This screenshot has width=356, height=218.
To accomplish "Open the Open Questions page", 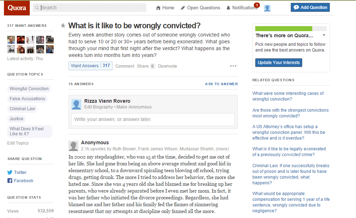I will 200,8.
